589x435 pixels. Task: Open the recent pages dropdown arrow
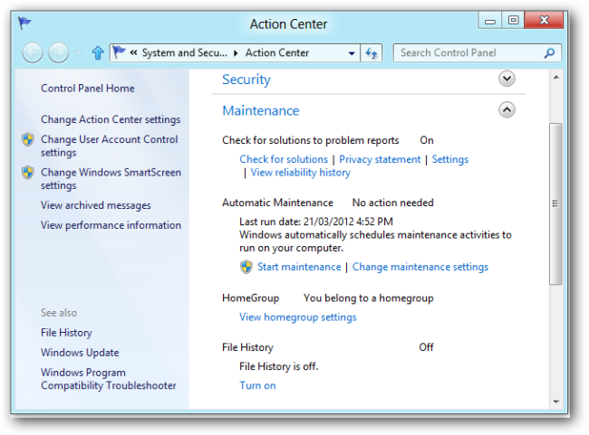[79, 52]
